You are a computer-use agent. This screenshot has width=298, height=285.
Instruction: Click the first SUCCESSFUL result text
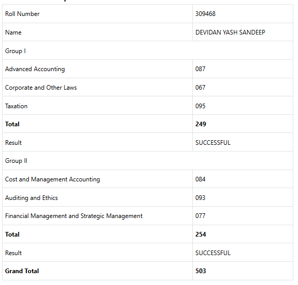[x=213, y=143]
